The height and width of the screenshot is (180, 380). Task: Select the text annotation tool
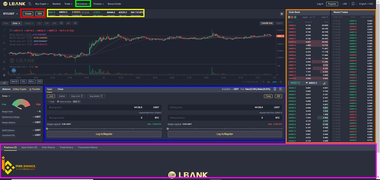pyautogui.click(x=4, y=56)
